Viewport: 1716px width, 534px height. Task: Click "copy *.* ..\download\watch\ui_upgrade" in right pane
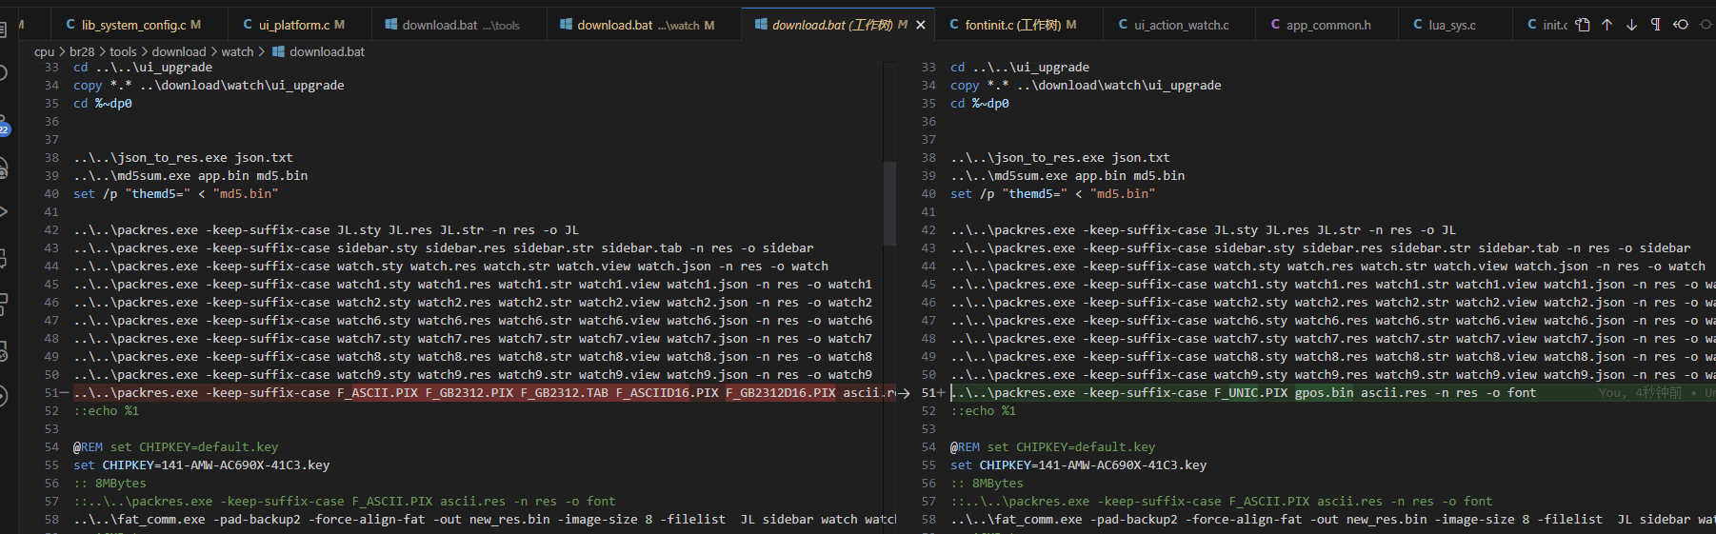(x=1086, y=85)
